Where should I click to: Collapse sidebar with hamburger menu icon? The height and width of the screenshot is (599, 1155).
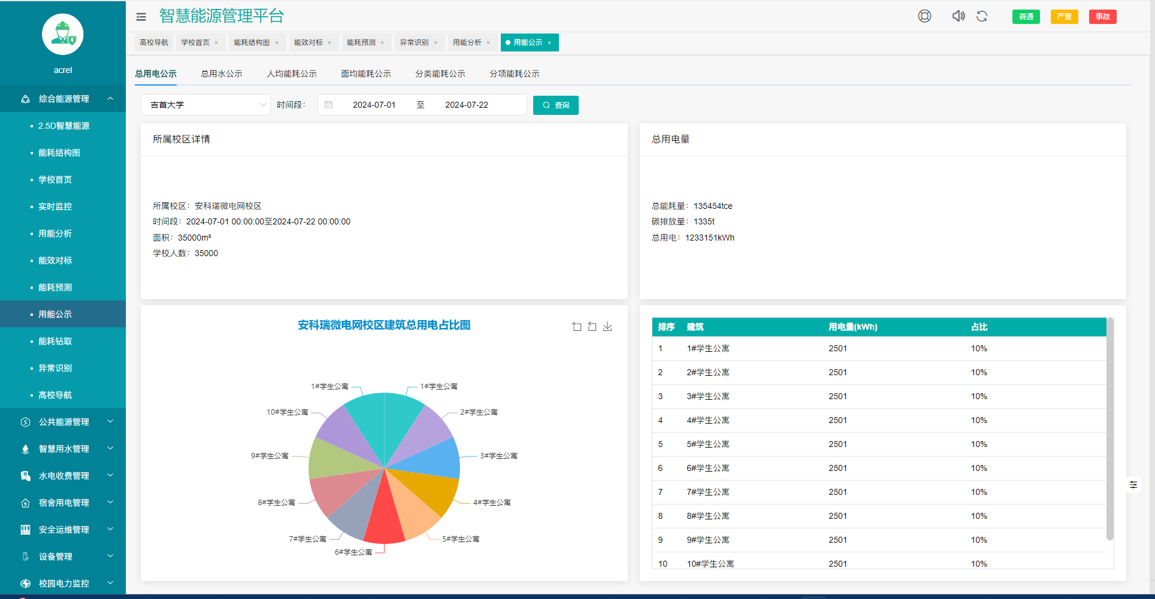click(x=141, y=17)
